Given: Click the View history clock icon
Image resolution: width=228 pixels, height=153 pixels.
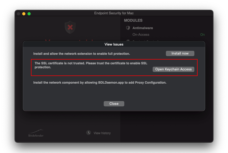Looking at the screenshot, I should click(89, 133).
